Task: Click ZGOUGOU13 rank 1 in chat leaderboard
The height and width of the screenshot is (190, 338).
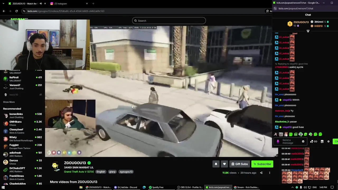Action: (x=298, y=24)
